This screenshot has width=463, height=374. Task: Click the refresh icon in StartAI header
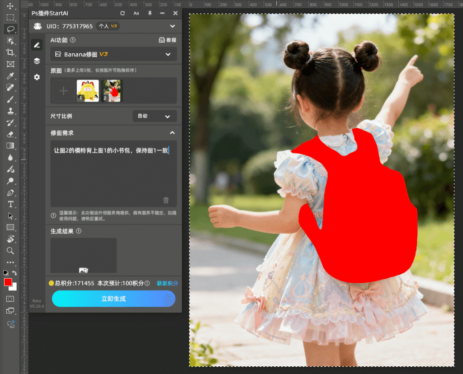(123, 14)
